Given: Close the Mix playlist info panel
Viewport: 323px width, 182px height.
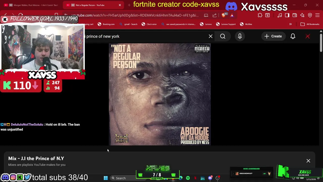Looking at the screenshot, I should pyautogui.click(x=308, y=161).
